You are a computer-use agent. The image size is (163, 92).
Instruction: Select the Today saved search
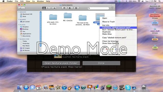tap(23, 41)
